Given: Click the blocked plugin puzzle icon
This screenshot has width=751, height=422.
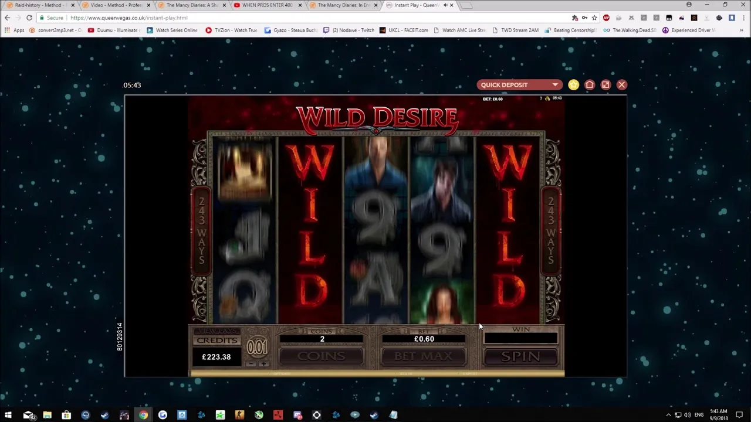Looking at the screenshot, I should coord(574,18).
